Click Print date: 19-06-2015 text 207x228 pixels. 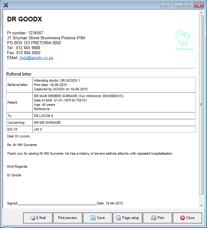tap(51, 85)
